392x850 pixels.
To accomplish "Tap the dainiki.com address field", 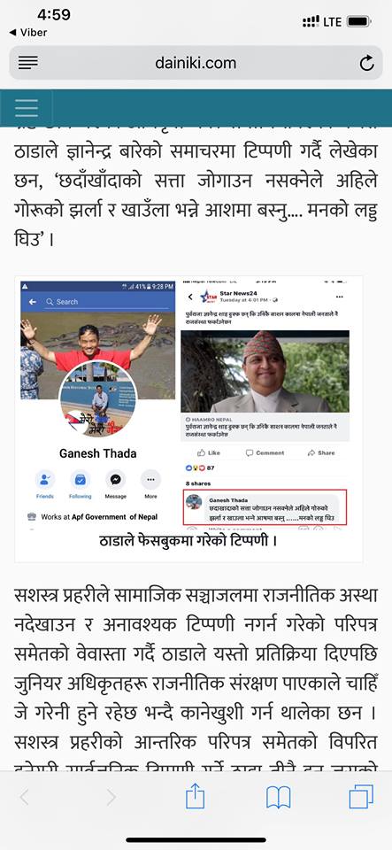I will point(196,63).
